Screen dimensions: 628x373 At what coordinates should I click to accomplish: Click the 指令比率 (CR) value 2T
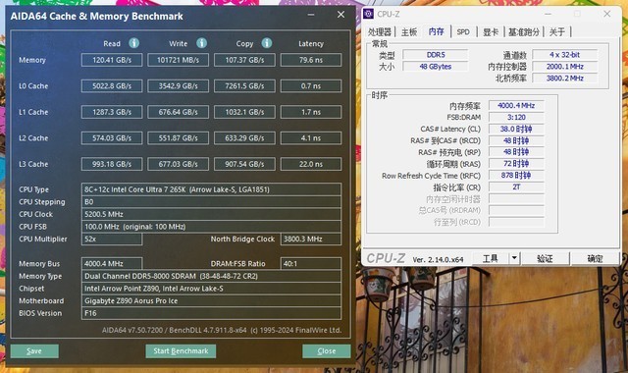(x=516, y=187)
